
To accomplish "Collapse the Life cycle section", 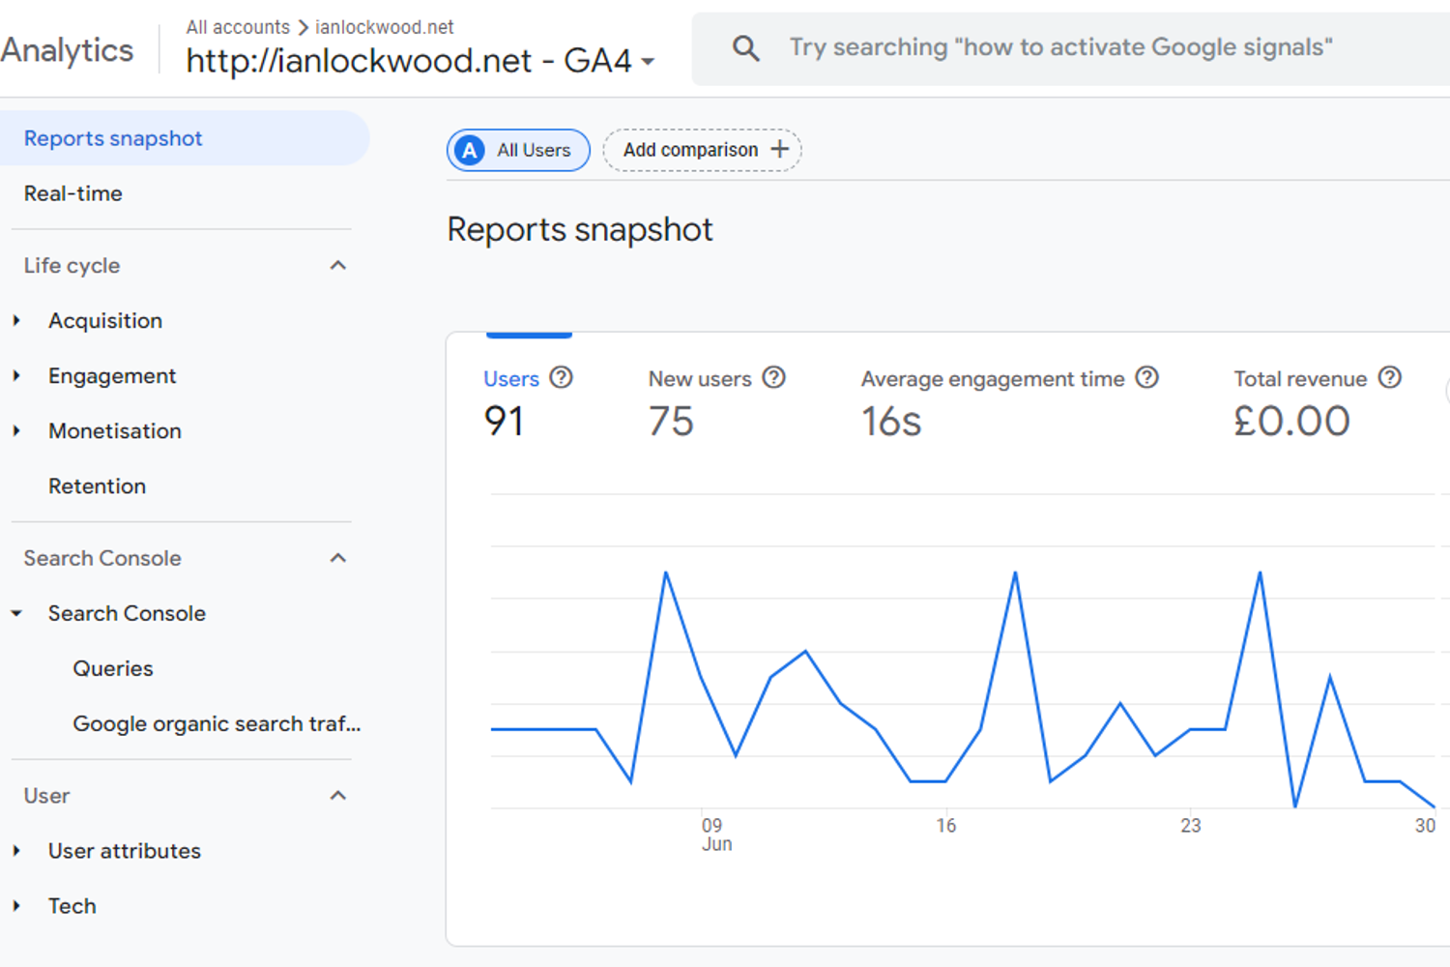I will point(337,265).
